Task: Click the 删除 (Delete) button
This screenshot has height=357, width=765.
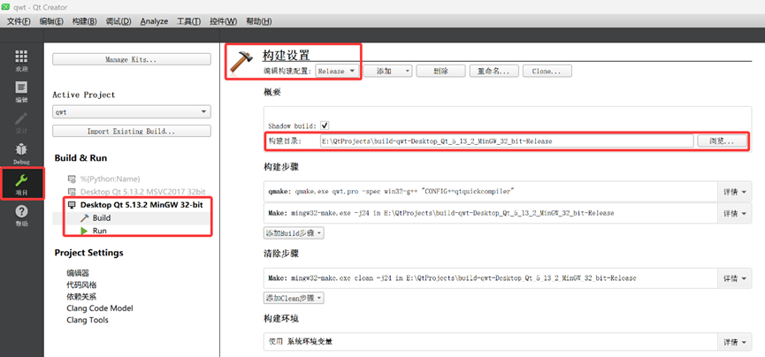Action: point(440,72)
